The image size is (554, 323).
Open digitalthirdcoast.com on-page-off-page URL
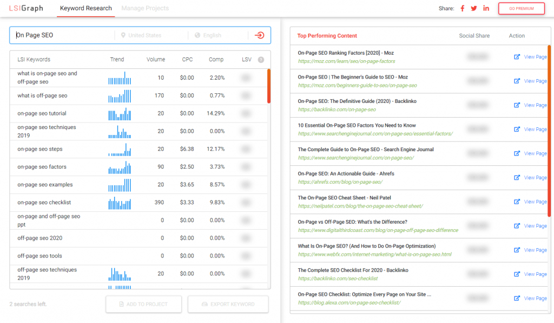378,230
